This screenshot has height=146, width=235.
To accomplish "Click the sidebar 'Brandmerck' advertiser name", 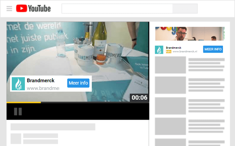I will coord(173,48).
